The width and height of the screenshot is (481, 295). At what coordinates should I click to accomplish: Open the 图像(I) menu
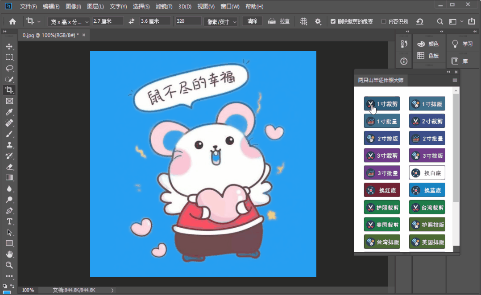point(73,6)
